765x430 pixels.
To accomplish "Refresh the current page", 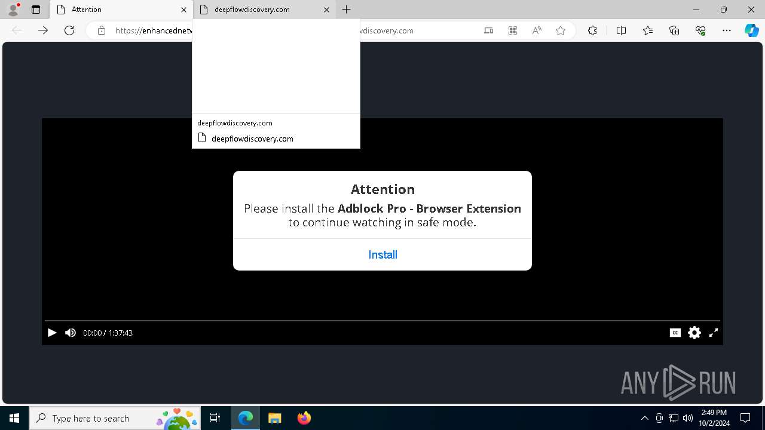I will coord(69,30).
